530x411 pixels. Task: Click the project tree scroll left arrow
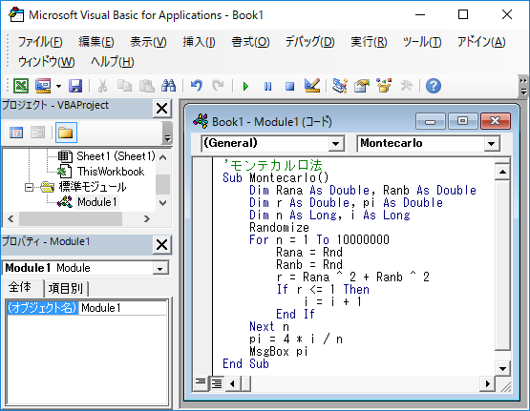[x=11, y=218]
